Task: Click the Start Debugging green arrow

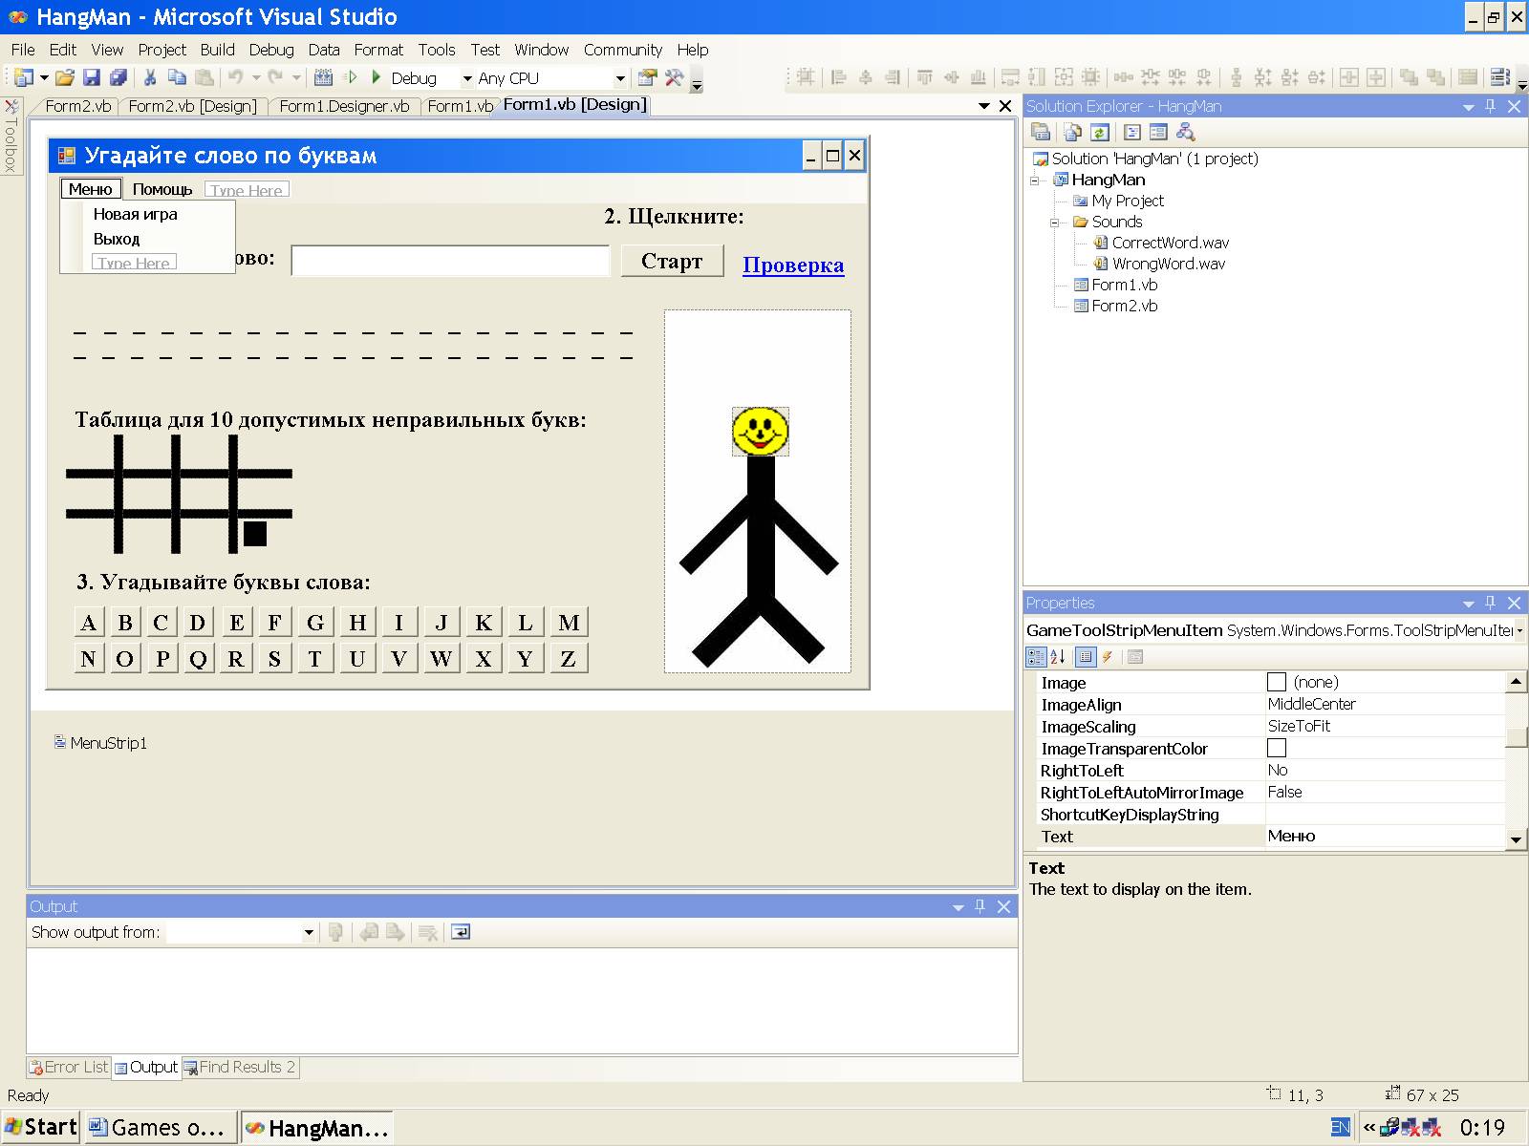Action: 377,77
